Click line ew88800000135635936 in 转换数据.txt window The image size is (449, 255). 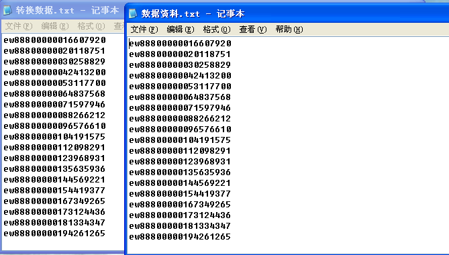pyautogui.click(x=54, y=169)
